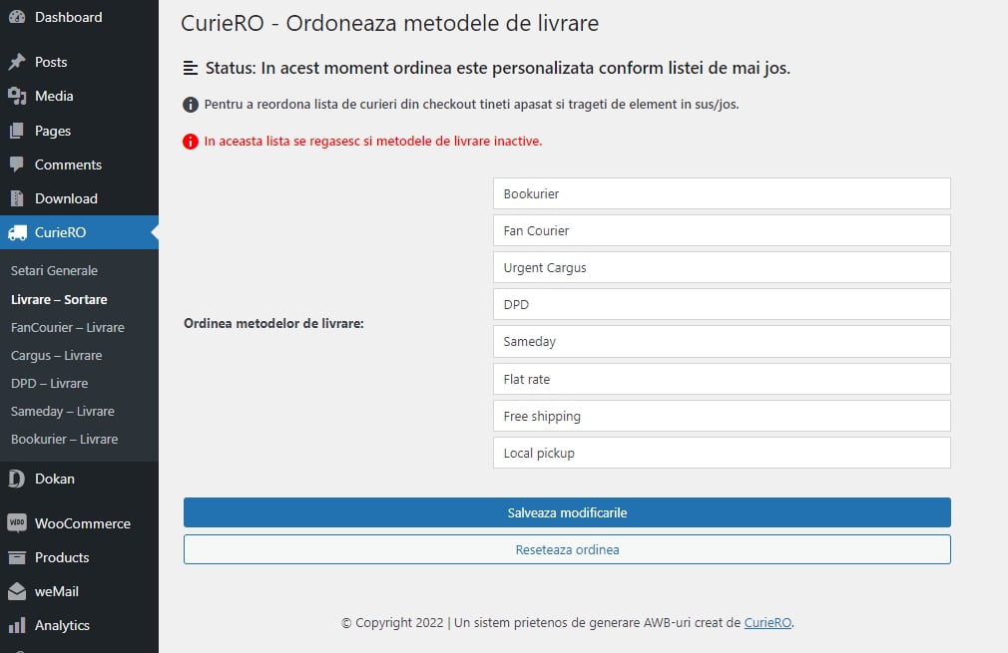
Task: Open the weMail envelope icon
Action: pyautogui.click(x=18, y=591)
